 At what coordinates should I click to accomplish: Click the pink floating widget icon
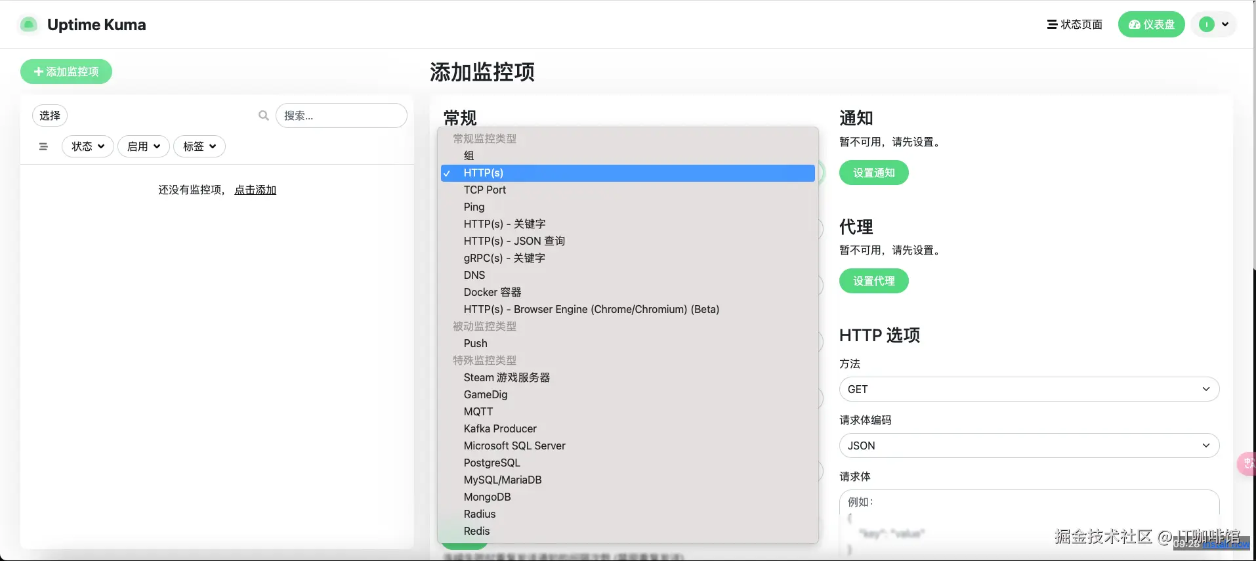[1246, 464]
